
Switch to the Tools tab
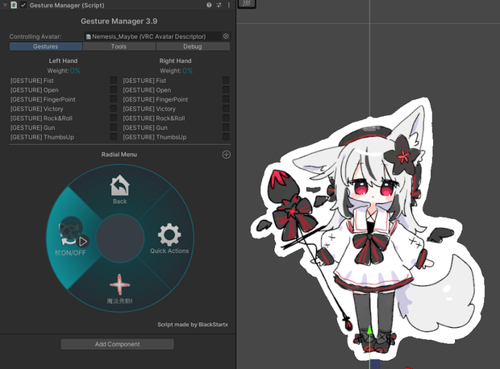(119, 47)
